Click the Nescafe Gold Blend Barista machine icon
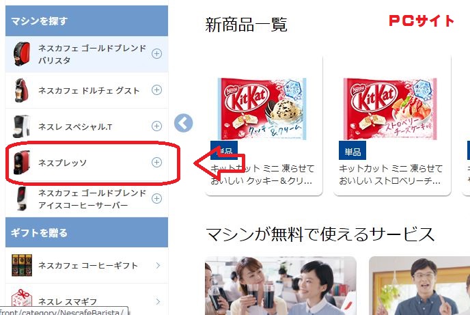470x315 pixels. (x=22, y=54)
